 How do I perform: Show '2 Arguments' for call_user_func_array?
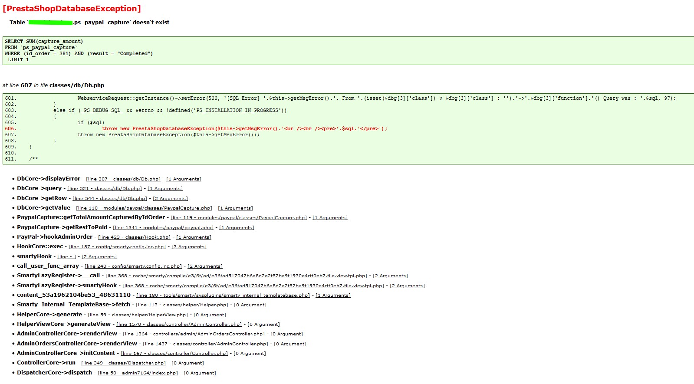coord(205,266)
